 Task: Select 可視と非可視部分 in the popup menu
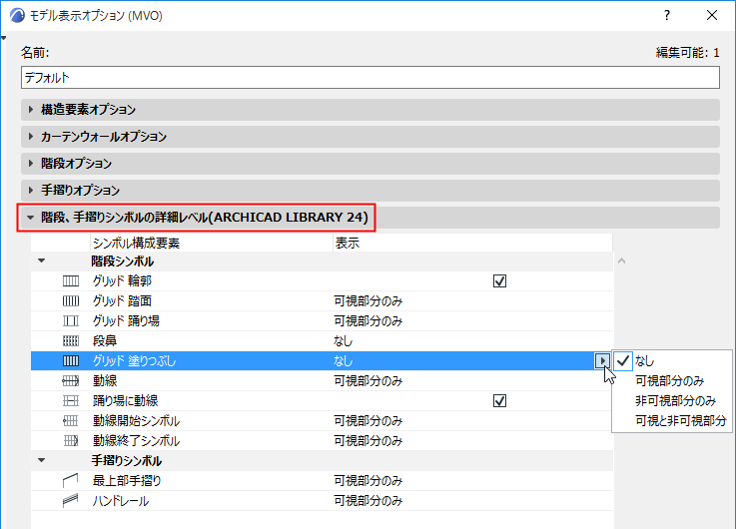tap(672, 420)
